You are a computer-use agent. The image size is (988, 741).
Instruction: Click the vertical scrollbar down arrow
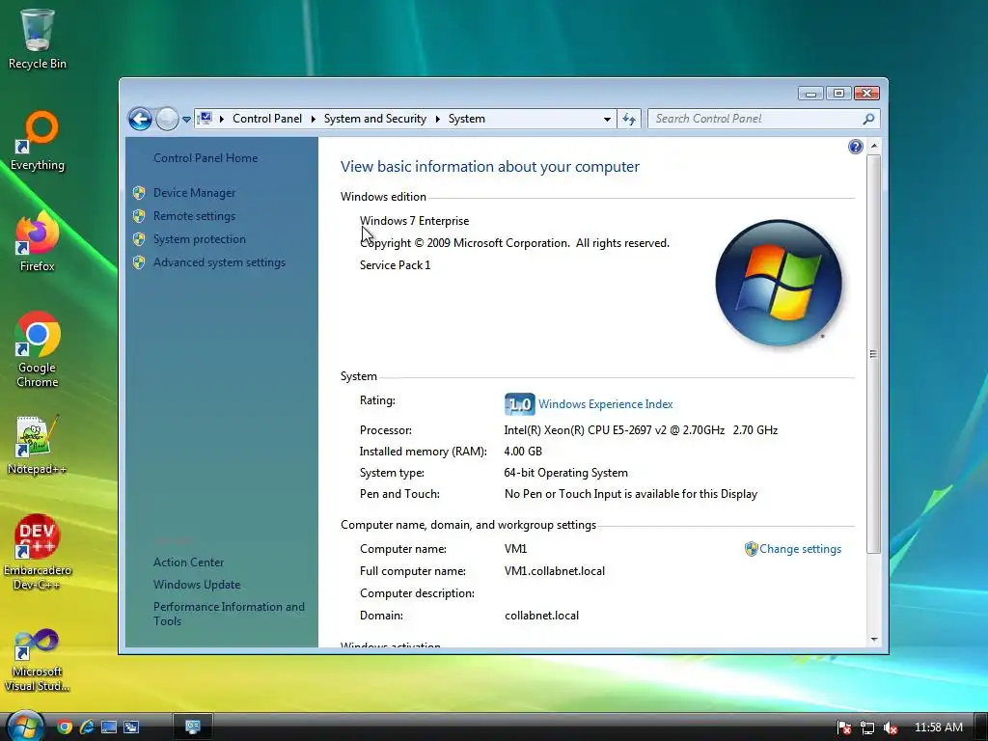click(x=874, y=639)
